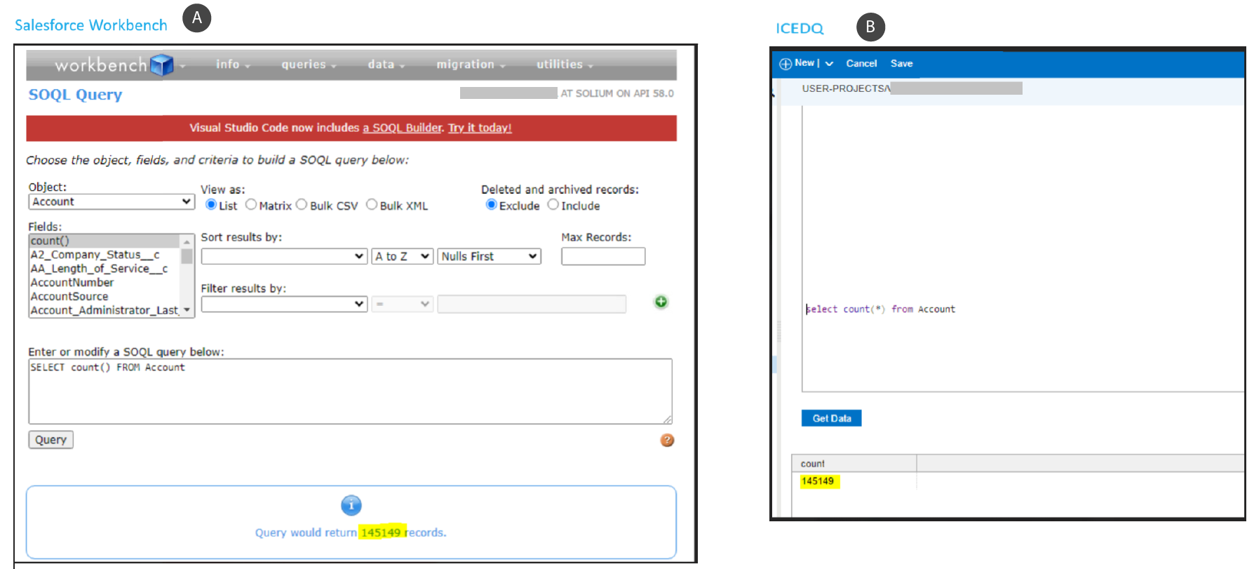Open the data menu in Workbench
This screenshot has width=1254, height=569.
point(386,65)
